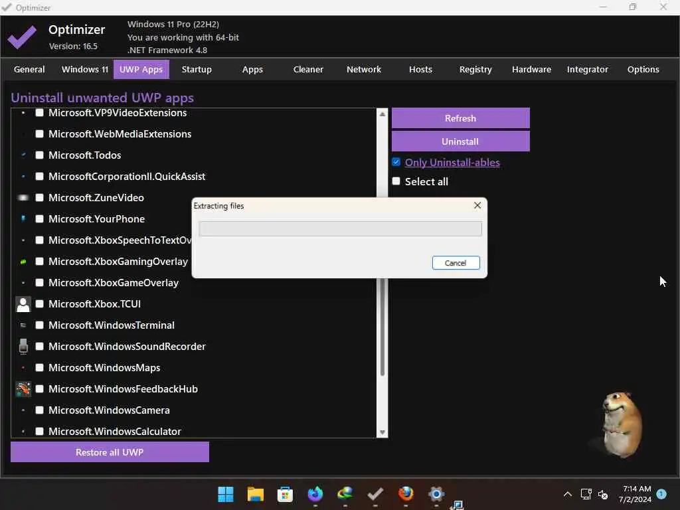Switch to Optimizer checkmark taskbar icon
Viewport: 680px width, 510px height.
[375, 494]
